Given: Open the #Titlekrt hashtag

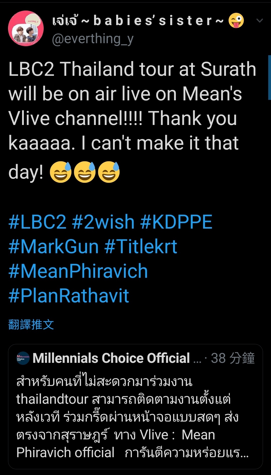Looking at the screenshot, I should (x=141, y=247).
